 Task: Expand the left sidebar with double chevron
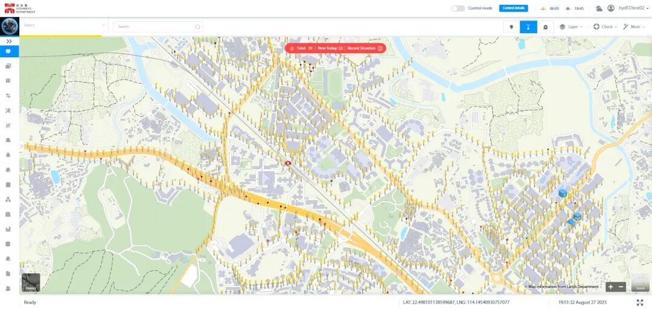point(9,41)
